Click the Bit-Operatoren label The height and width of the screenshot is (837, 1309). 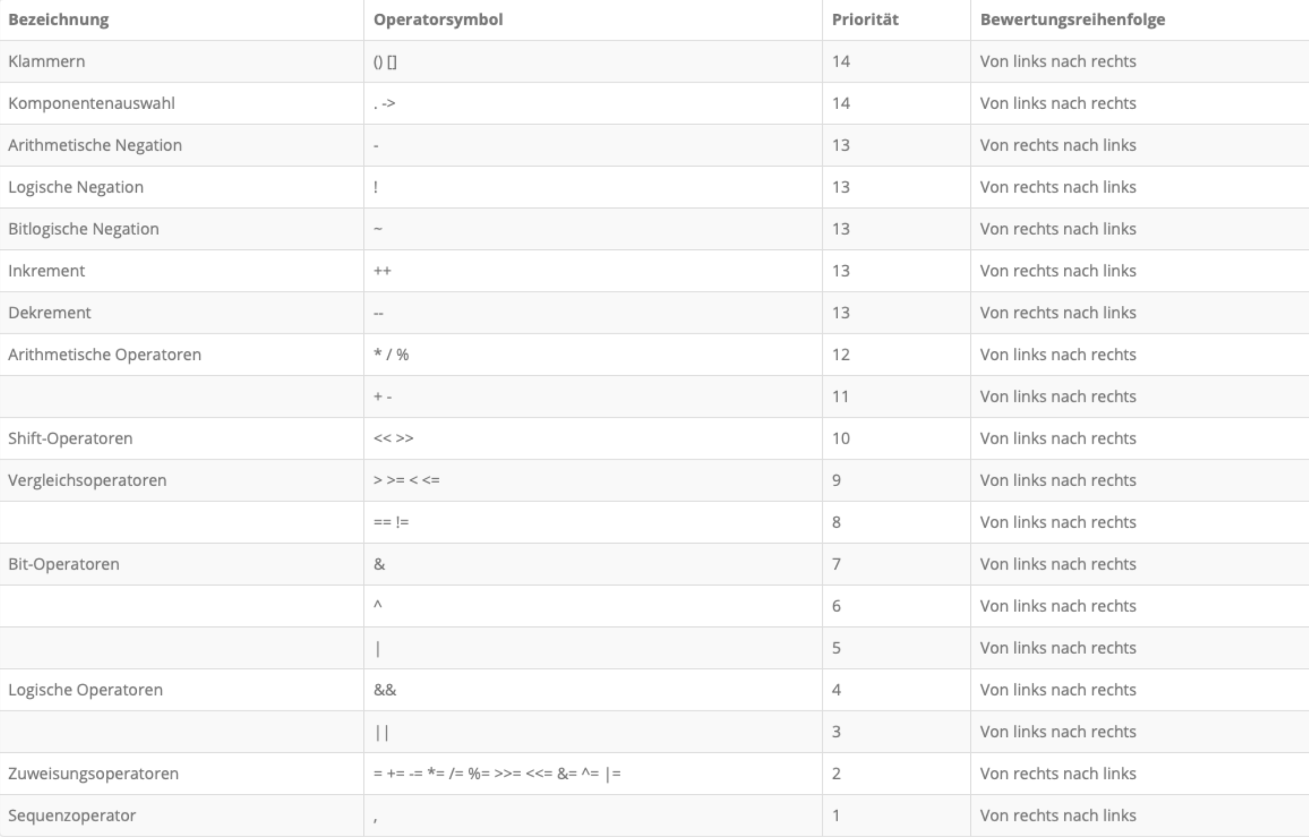click(63, 564)
